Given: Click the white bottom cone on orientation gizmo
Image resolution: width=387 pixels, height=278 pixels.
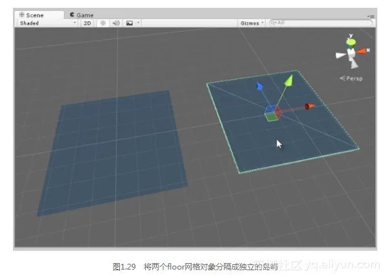Looking at the screenshot, I should (354, 64).
